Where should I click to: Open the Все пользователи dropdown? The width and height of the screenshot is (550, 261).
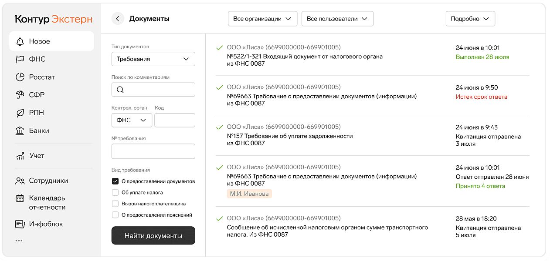click(x=337, y=19)
